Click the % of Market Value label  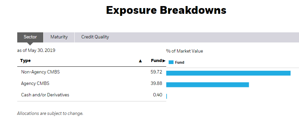[184, 51]
